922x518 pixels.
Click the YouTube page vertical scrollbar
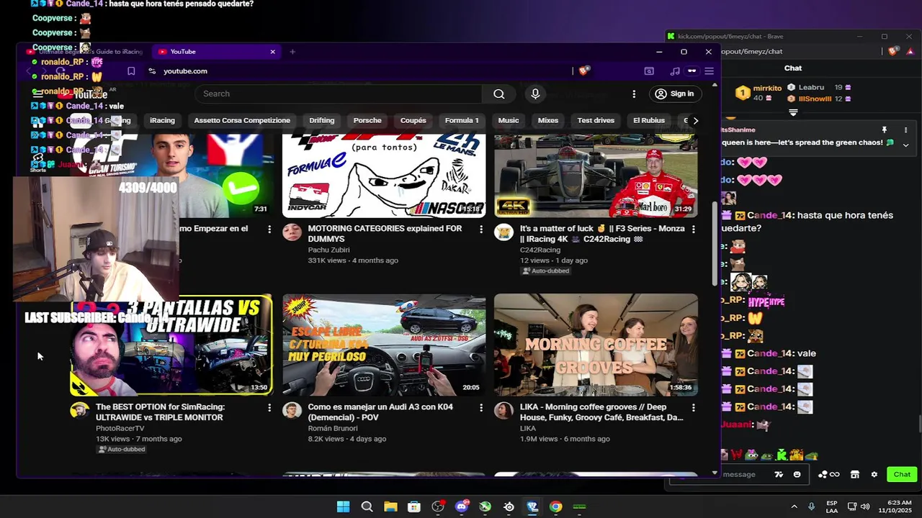[715, 243]
